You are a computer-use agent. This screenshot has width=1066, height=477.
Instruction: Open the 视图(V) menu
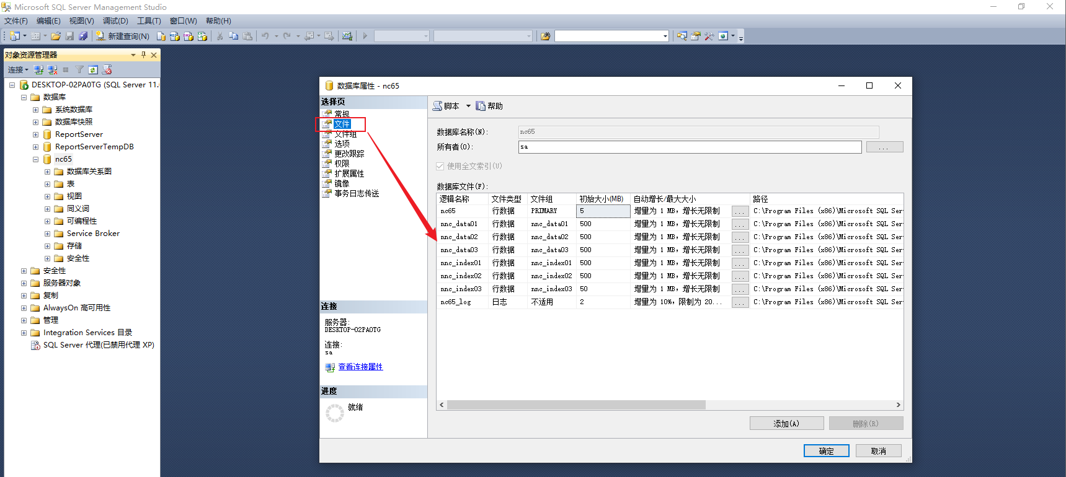pyautogui.click(x=81, y=21)
